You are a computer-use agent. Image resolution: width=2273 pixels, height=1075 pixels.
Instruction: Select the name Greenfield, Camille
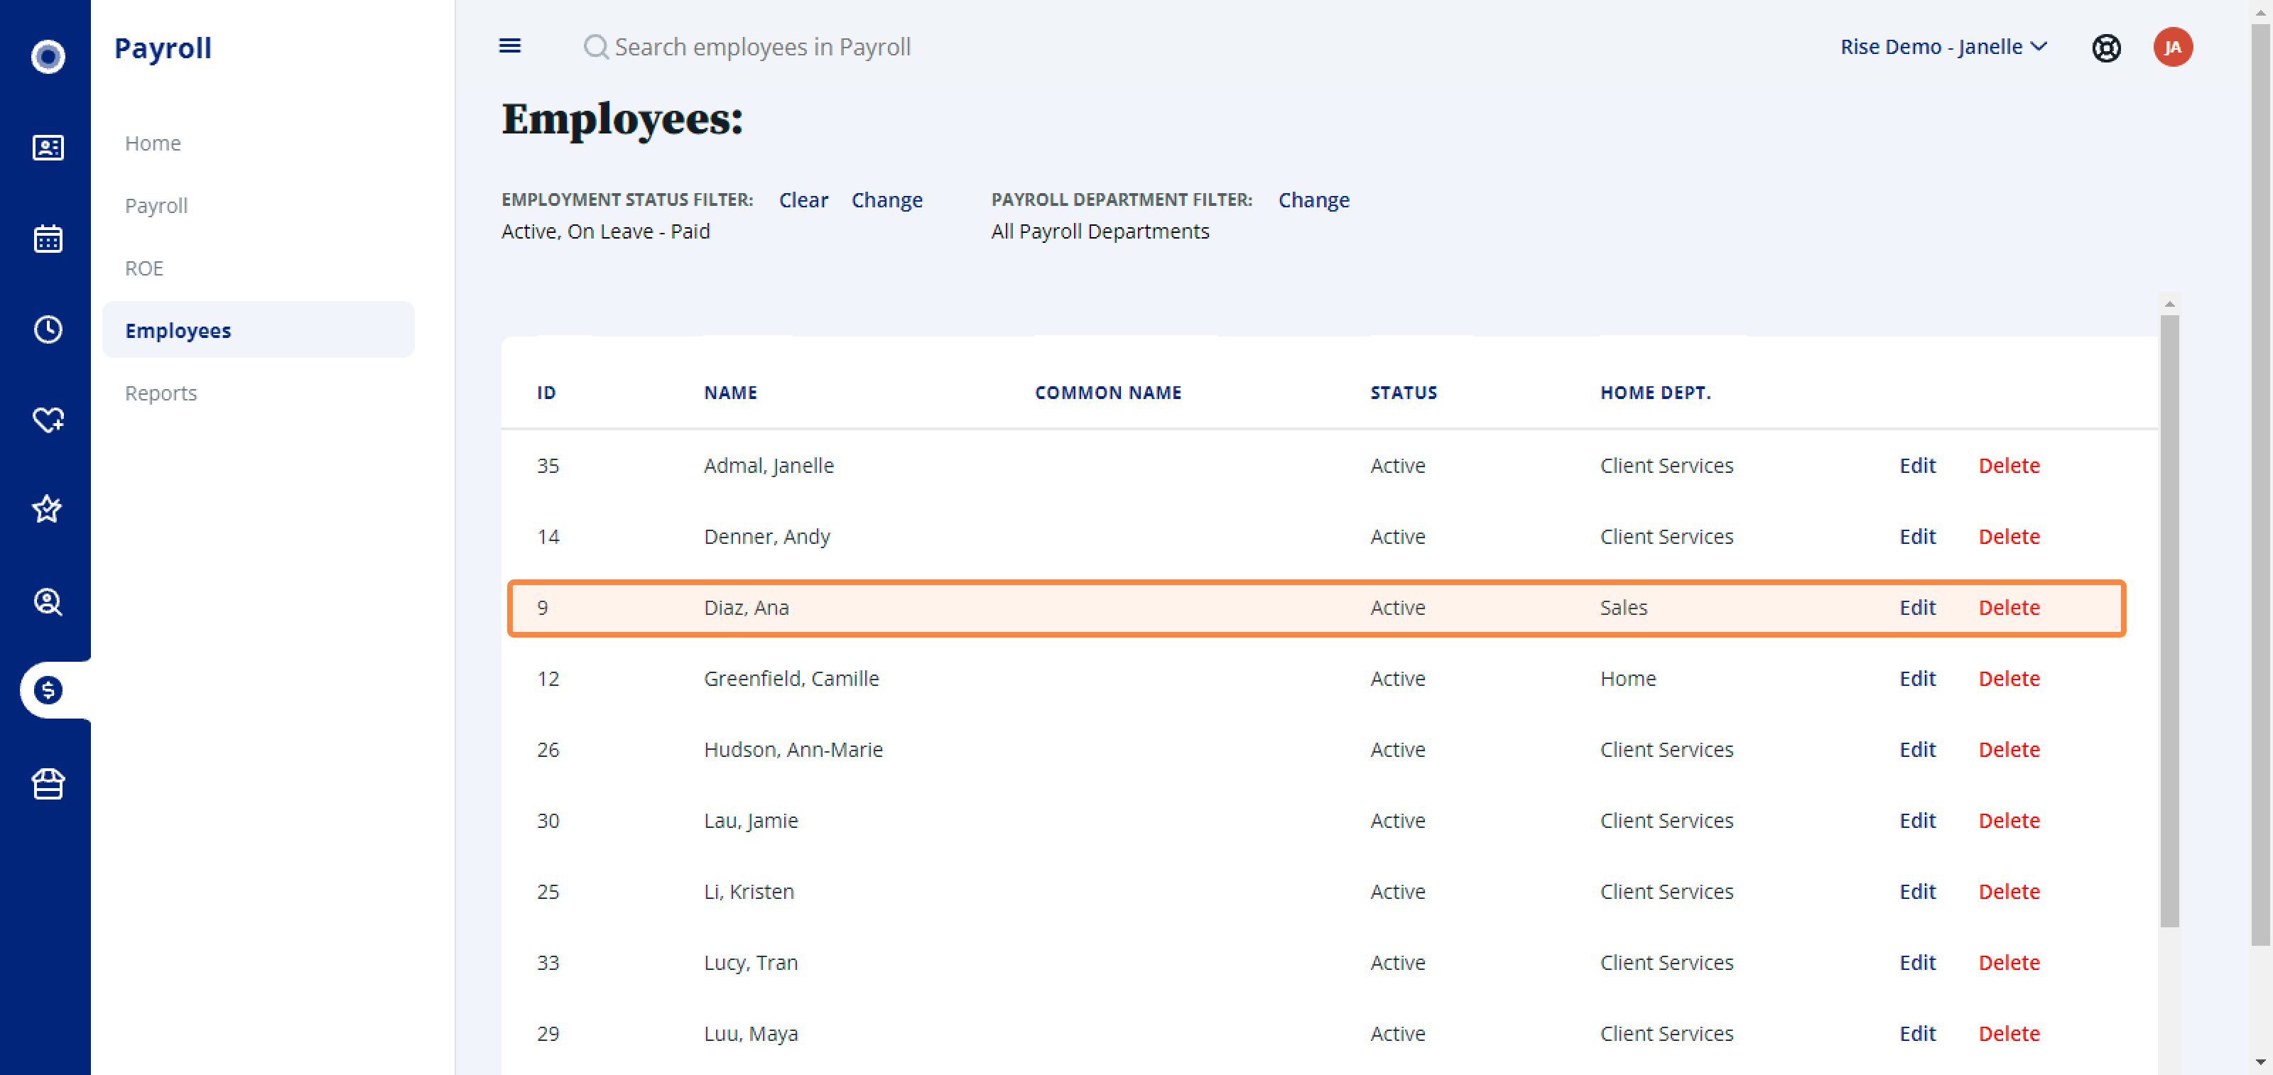click(791, 678)
